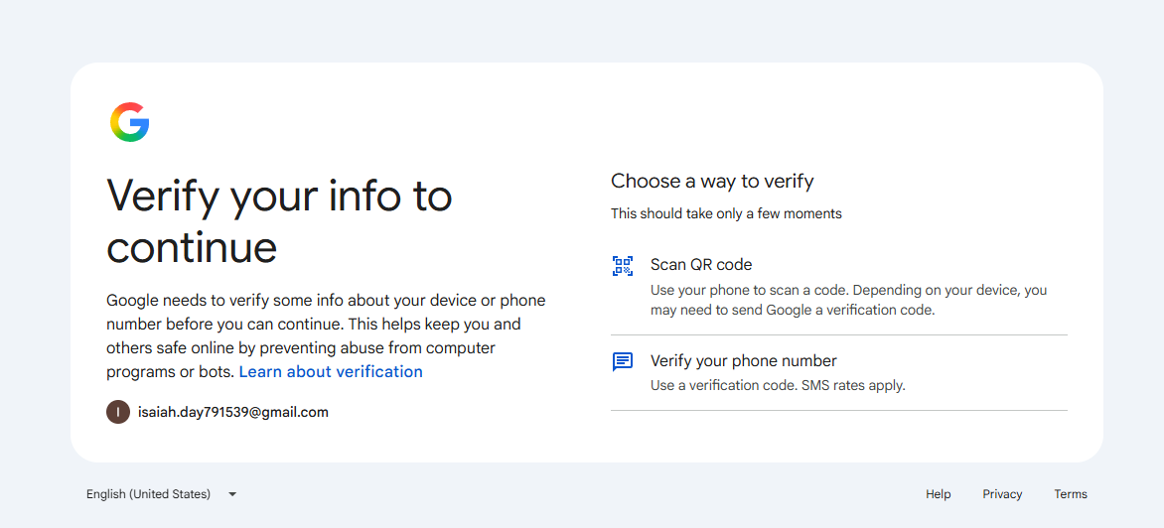
Task: Click the Scan QR code description text
Action: tap(848, 301)
